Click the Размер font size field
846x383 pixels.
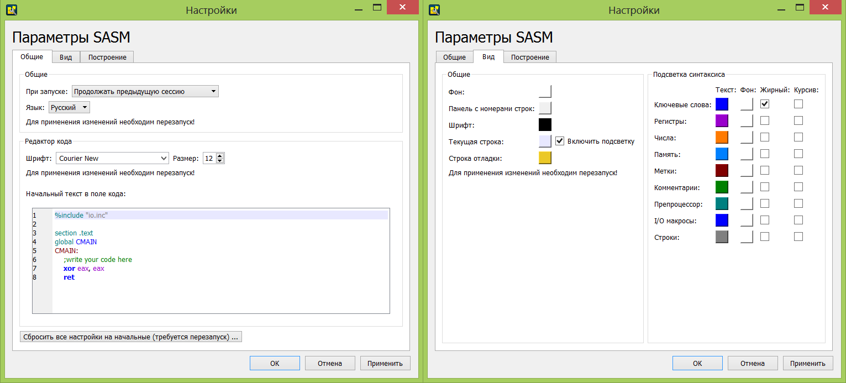point(209,158)
